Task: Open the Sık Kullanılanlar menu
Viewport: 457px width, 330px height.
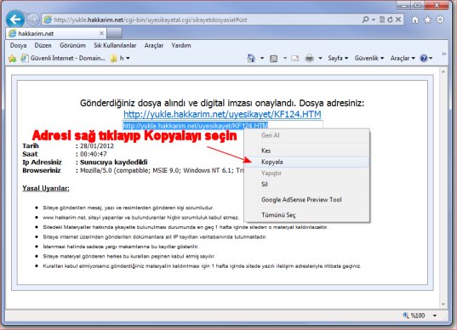Action: [115, 45]
